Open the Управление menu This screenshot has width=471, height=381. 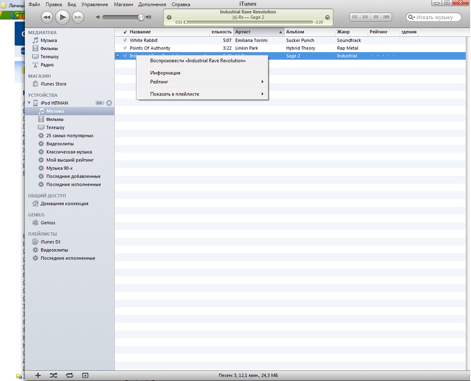pos(94,4)
